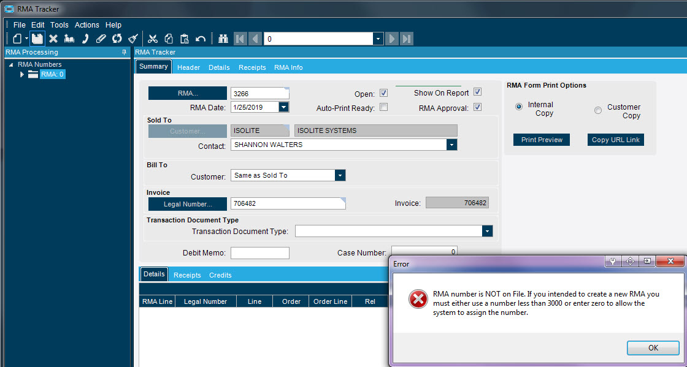This screenshot has height=367, width=687.
Task: Click the RMA: 0 folder icon
Action: click(x=33, y=74)
